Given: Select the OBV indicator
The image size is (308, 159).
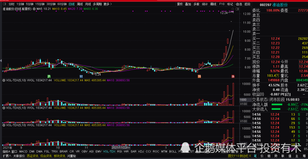Looking at the screenshot, I should pos(84,152).
